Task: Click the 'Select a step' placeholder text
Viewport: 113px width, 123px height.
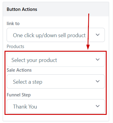Action: (x=27, y=82)
